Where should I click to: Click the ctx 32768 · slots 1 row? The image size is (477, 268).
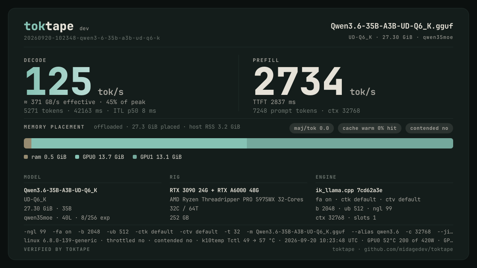(346, 218)
